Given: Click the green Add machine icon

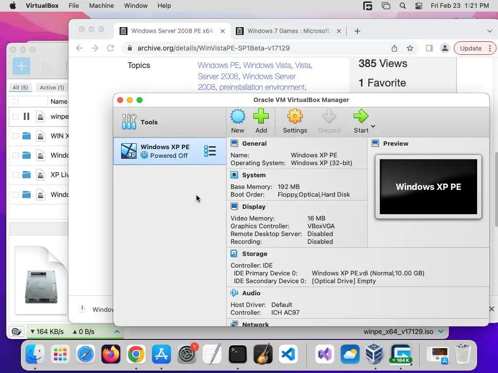Looking at the screenshot, I should 261,116.
